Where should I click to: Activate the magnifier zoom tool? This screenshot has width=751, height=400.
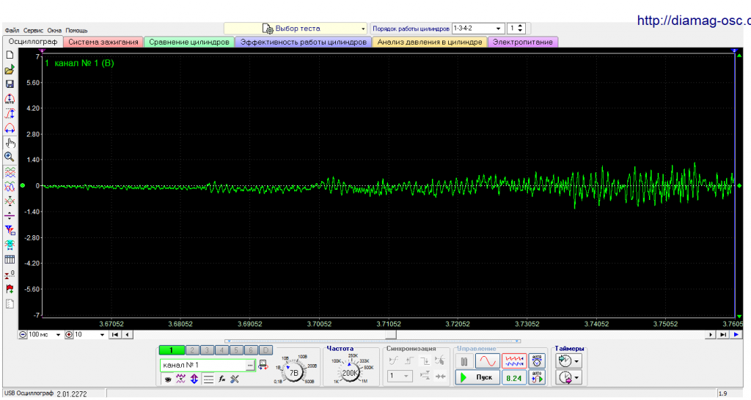click(10, 157)
